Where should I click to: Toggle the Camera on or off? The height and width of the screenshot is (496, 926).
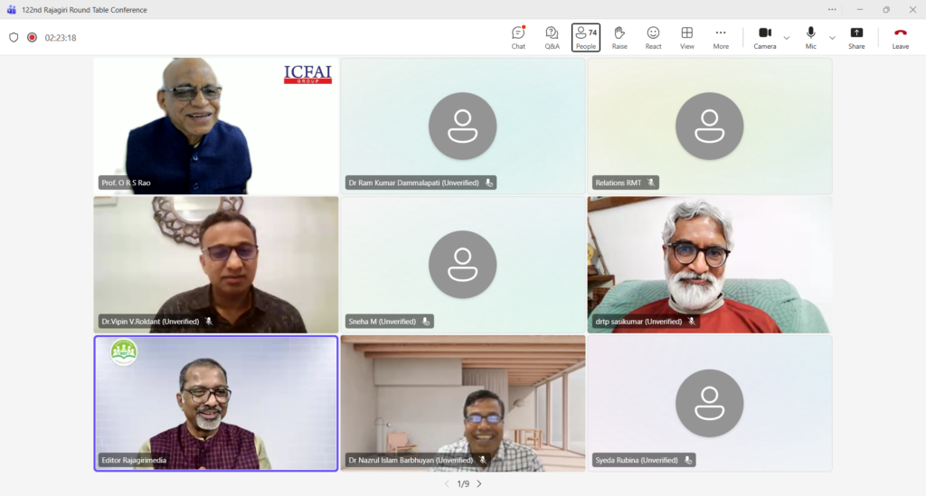pos(764,37)
